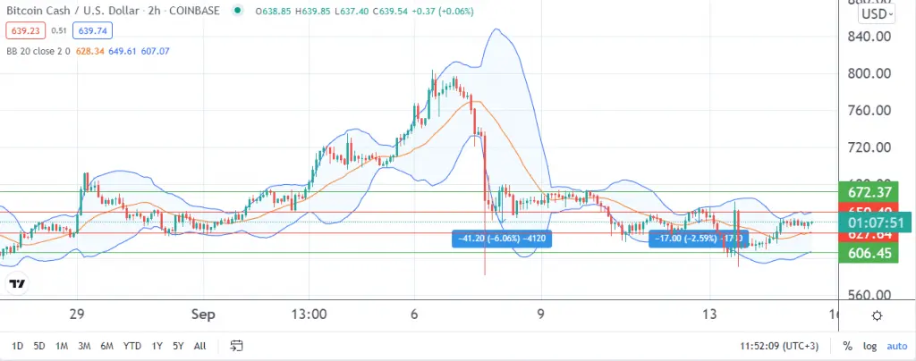
Task: Select the 5D time range
Action: point(39,346)
